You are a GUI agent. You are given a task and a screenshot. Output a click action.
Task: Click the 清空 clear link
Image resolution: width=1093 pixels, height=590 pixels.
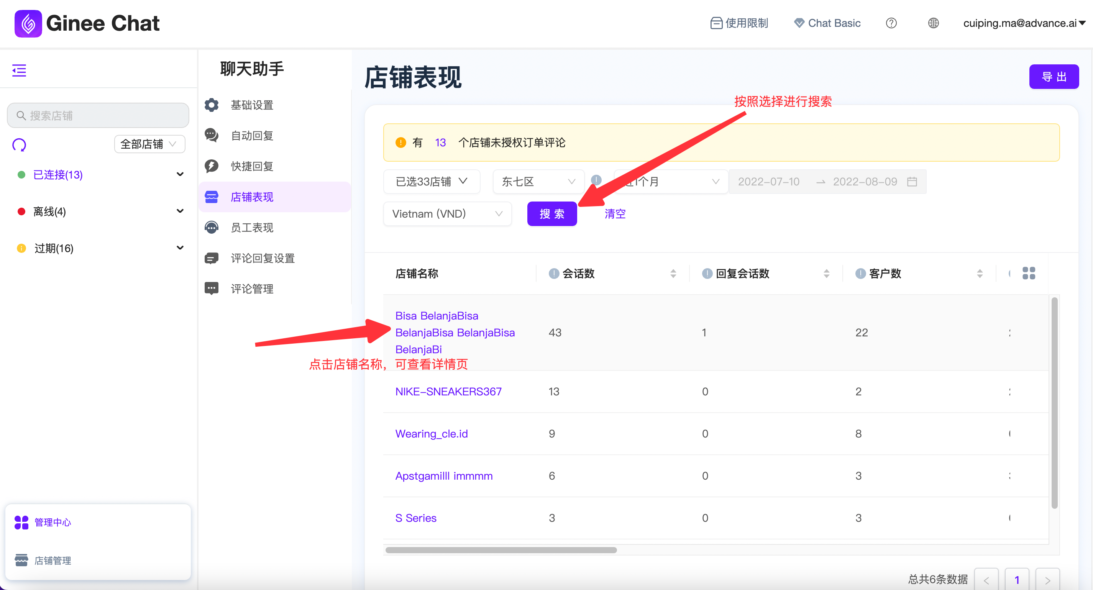coord(615,214)
